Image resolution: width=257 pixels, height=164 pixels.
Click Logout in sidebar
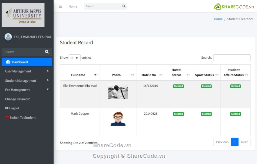[x=27, y=108]
